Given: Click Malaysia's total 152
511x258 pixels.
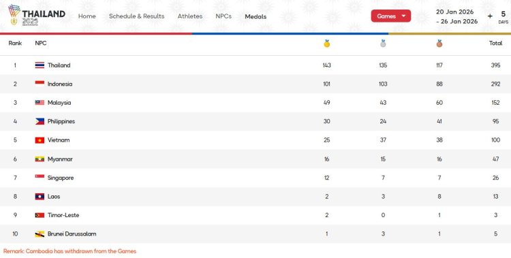Looking at the screenshot, I should click(x=496, y=103).
